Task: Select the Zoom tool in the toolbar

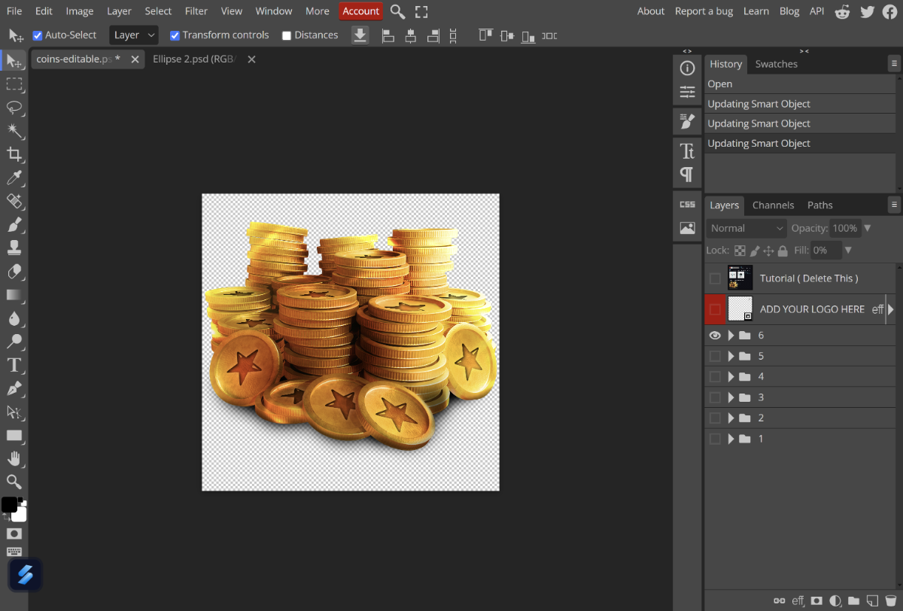Action: pyautogui.click(x=14, y=482)
